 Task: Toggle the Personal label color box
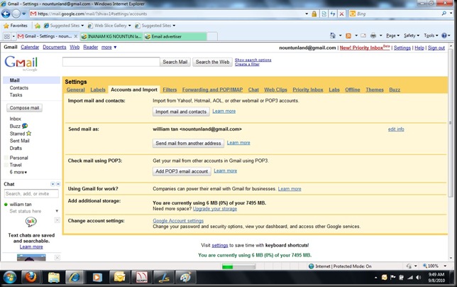coord(6,158)
